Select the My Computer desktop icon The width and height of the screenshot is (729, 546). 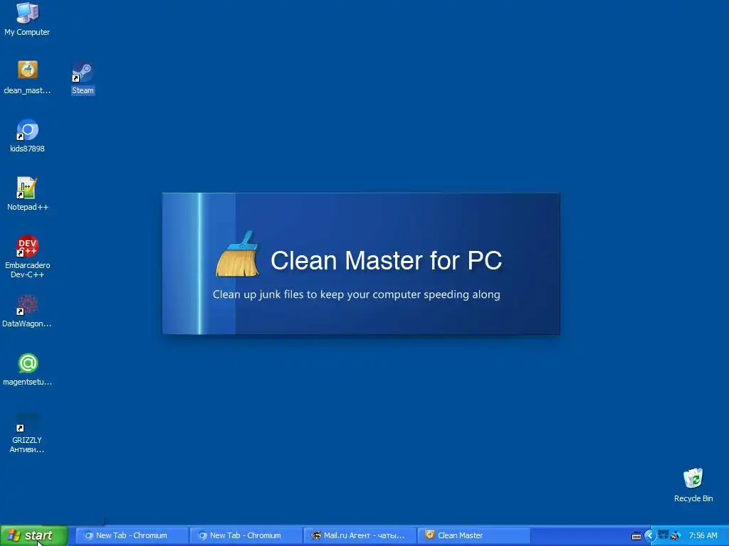tap(27, 19)
